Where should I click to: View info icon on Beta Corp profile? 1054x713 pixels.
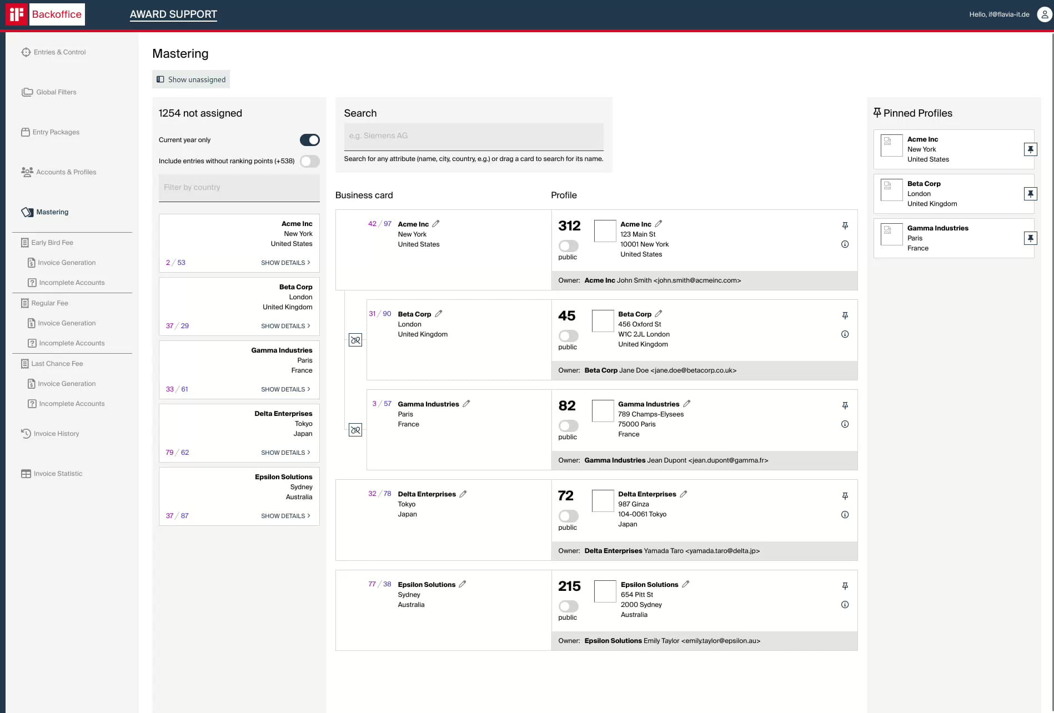tap(845, 334)
